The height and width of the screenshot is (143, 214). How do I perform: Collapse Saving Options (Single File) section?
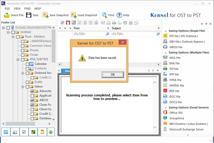click(165, 31)
